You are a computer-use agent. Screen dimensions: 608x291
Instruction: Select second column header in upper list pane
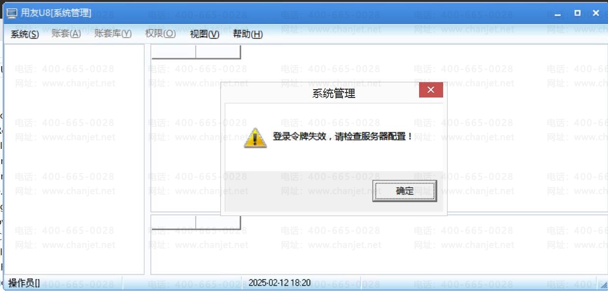218,51
